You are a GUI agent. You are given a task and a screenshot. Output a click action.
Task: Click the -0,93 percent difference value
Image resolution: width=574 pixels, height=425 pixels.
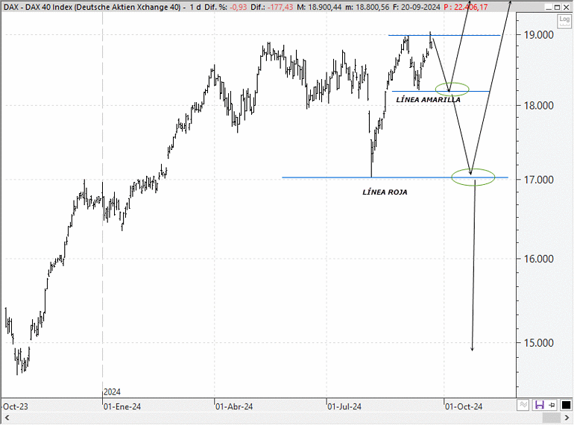(239, 7)
